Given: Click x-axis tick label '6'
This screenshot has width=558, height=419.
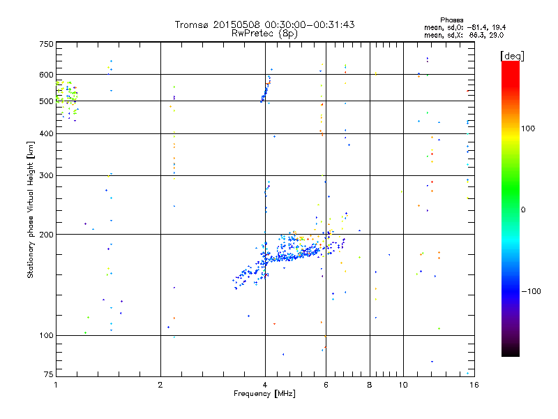Looking at the screenshot, I should [x=326, y=385].
